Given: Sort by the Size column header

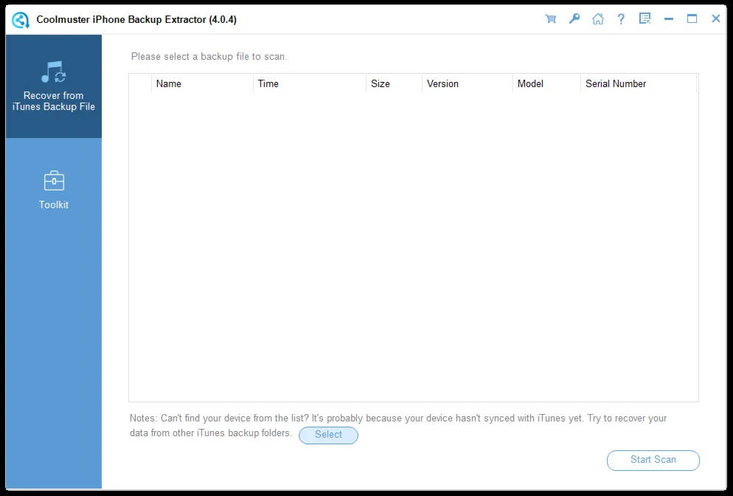Looking at the screenshot, I should click(x=394, y=83).
